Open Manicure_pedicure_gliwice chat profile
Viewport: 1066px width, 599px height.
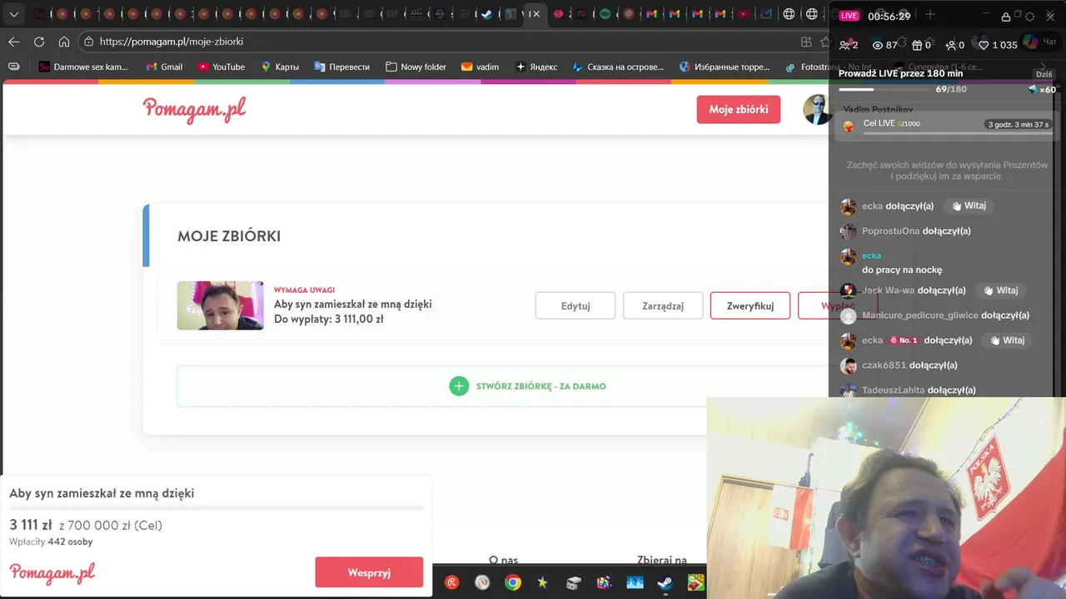(x=920, y=315)
